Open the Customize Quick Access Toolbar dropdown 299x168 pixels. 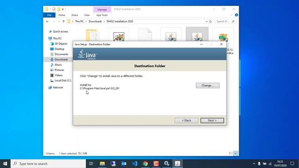(x=63, y=9)
